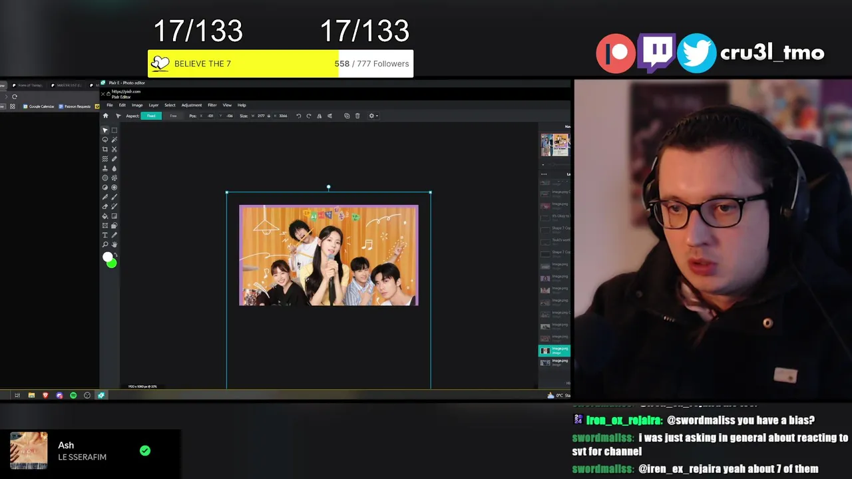
Task: Enable Fixed aspect ratio
Action: (151, 116)
